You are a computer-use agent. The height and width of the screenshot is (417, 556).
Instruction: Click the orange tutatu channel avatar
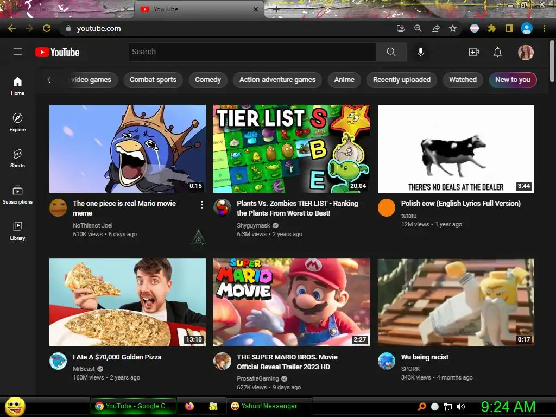point(387,208)
